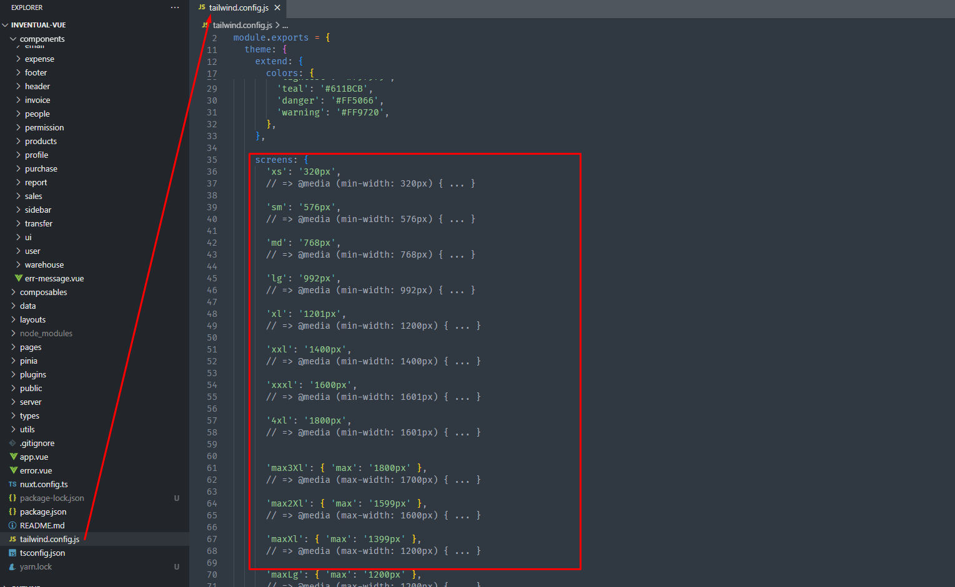Place cursor on 'screens: {' line
The width and height of the screenshot is (955, 587).
click(282, 160)
